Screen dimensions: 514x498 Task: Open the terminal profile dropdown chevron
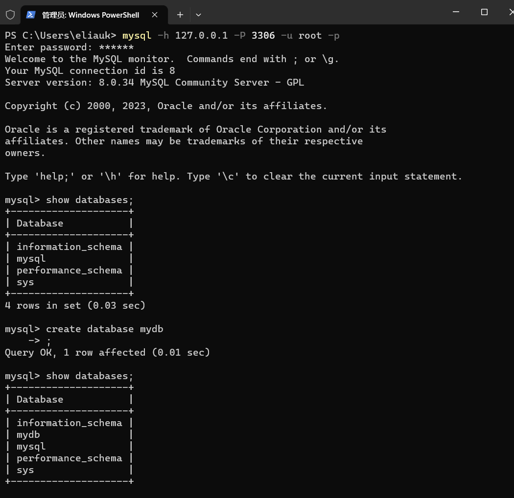tap(198, 15)
